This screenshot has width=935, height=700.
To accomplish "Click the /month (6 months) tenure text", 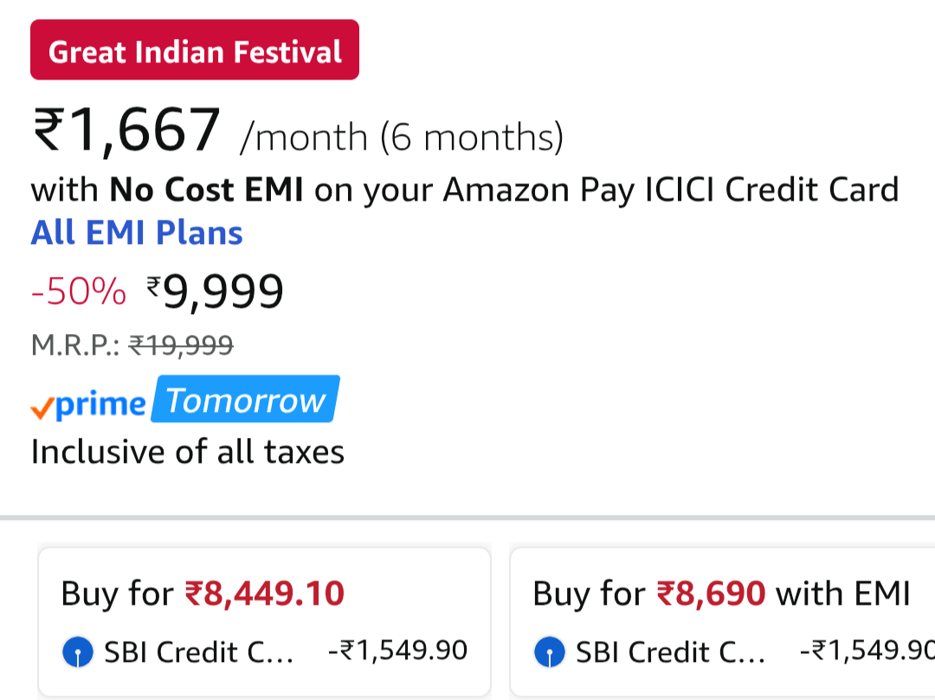I will [402, 137].
